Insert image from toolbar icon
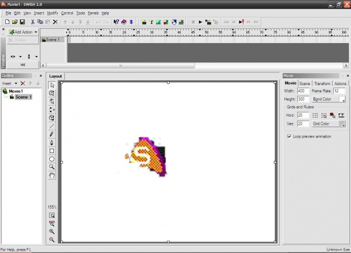This screenshot has width=351, height=253. tap(159, 22)
